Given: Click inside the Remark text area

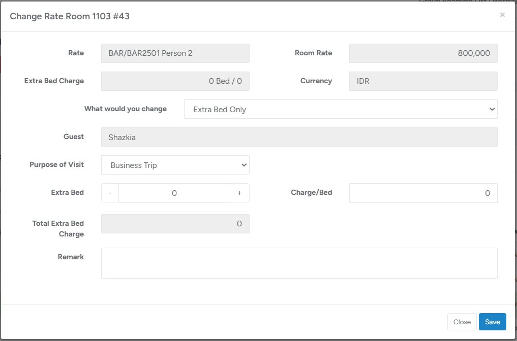Looking at the screenshot, I should [x=299, y=263].
